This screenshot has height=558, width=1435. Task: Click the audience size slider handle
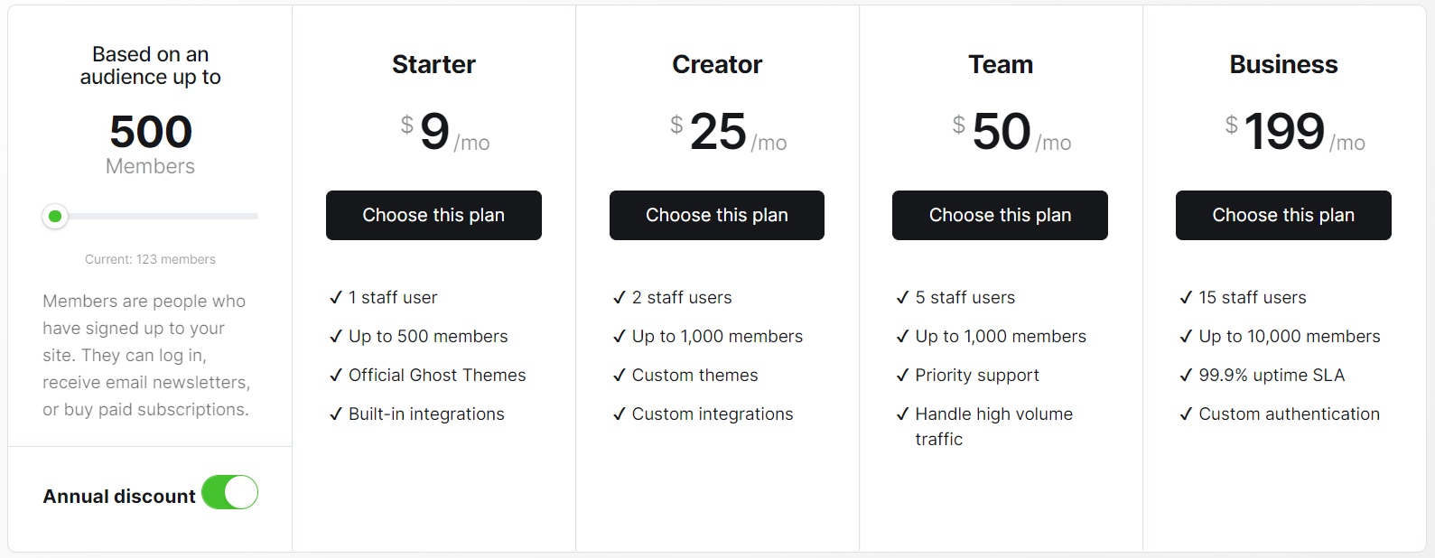click(x=55, y=217)
